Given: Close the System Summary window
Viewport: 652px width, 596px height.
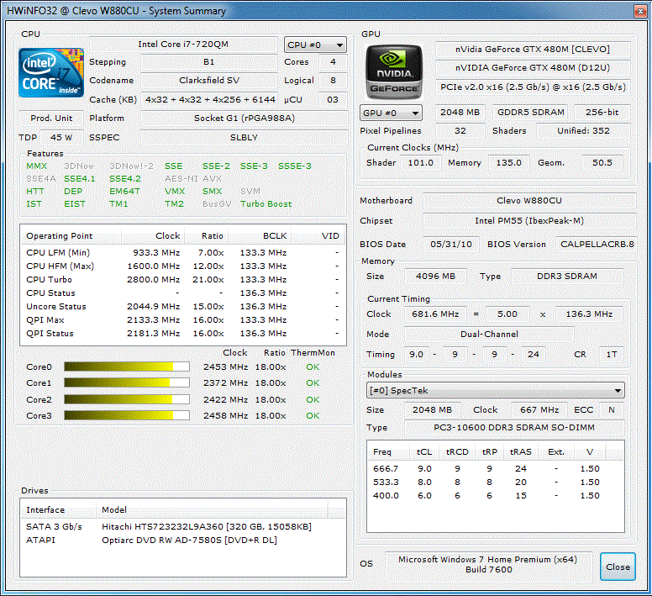Looking at the screenshot, I should click(640, 11).
